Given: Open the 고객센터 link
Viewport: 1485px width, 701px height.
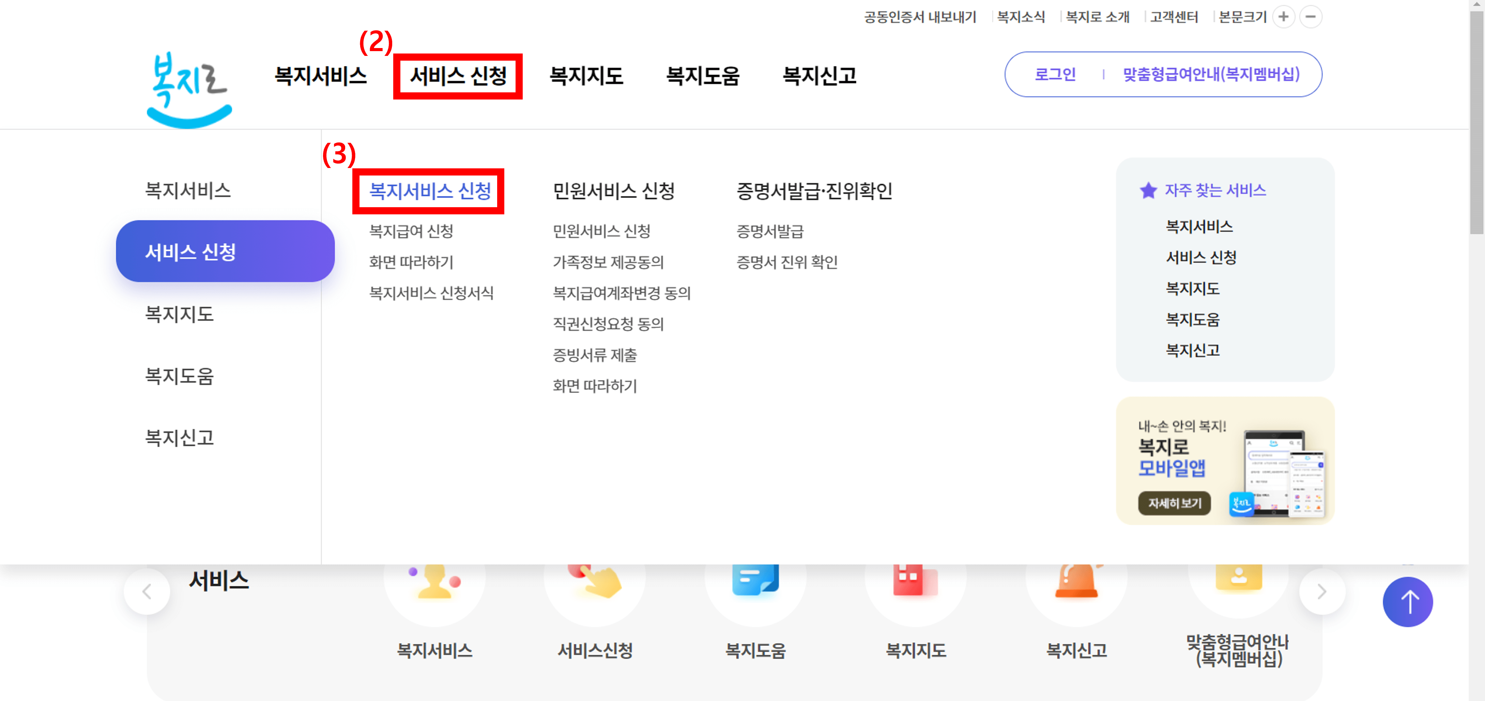Looking at the screenshot, I should (1173, 17).
